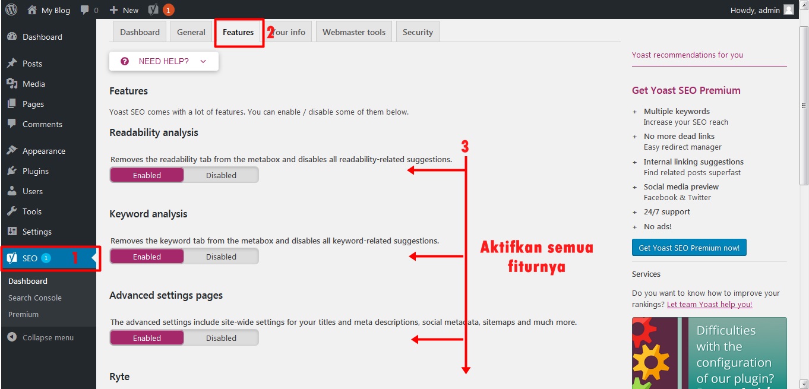This screenshot has width=809, height=389.
Task: Click the No more dead links text
Action: [x=679, y=136]
